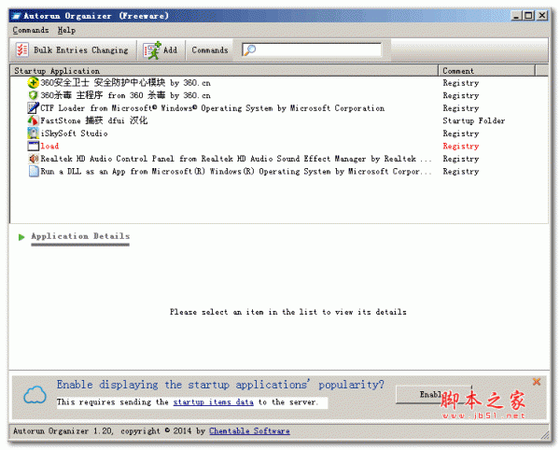Click the Add running-man icon
560x450 pixels.
[x=152, y=50]
